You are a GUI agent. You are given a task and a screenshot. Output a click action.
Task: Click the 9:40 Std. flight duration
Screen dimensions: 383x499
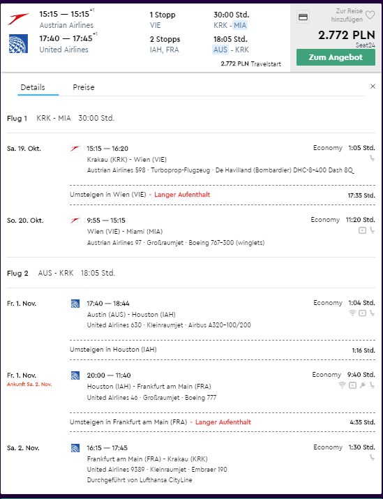click(x=361, y=375)
